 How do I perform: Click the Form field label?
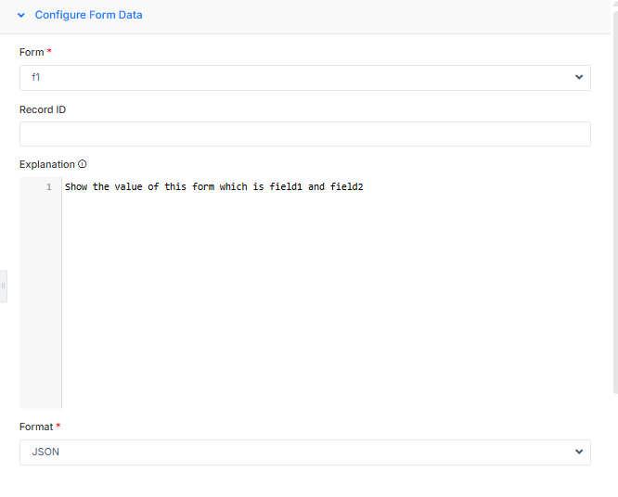32,53
